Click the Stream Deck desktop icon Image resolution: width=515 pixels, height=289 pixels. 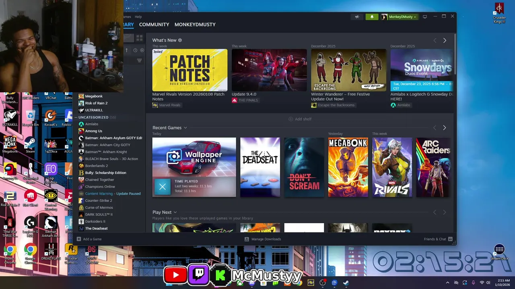tap(499, 252)
